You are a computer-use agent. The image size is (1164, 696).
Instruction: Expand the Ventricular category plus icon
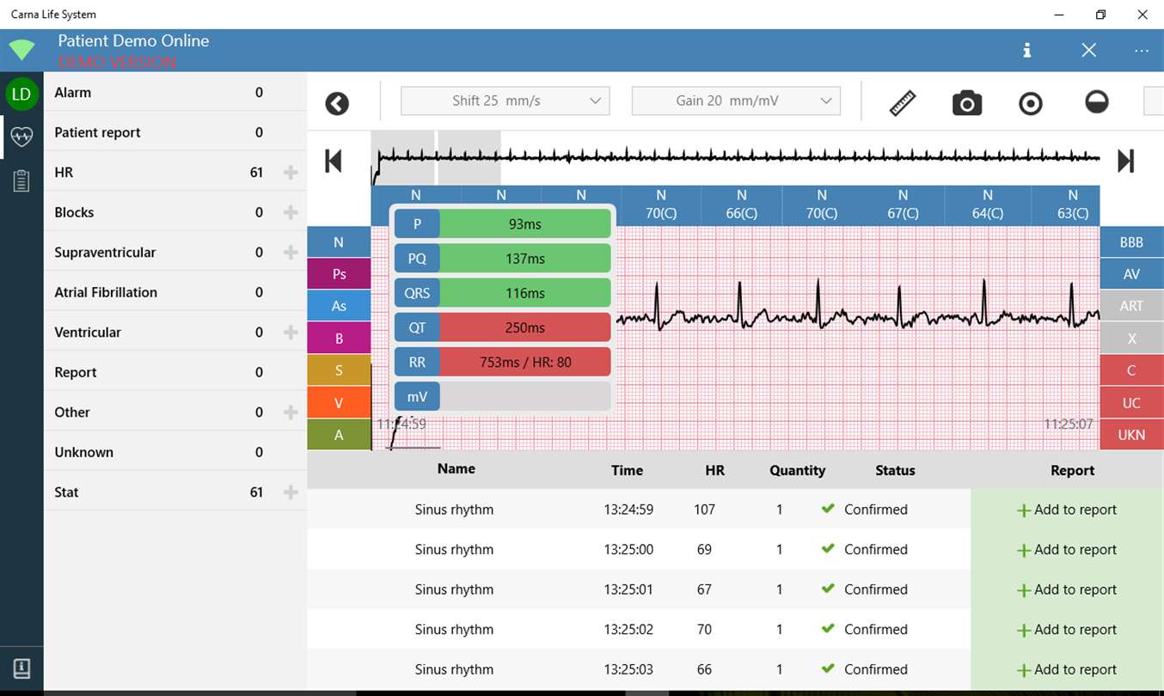(291, 333)
